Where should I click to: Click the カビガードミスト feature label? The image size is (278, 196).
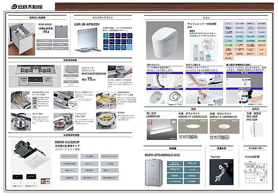tap(69, 157)
